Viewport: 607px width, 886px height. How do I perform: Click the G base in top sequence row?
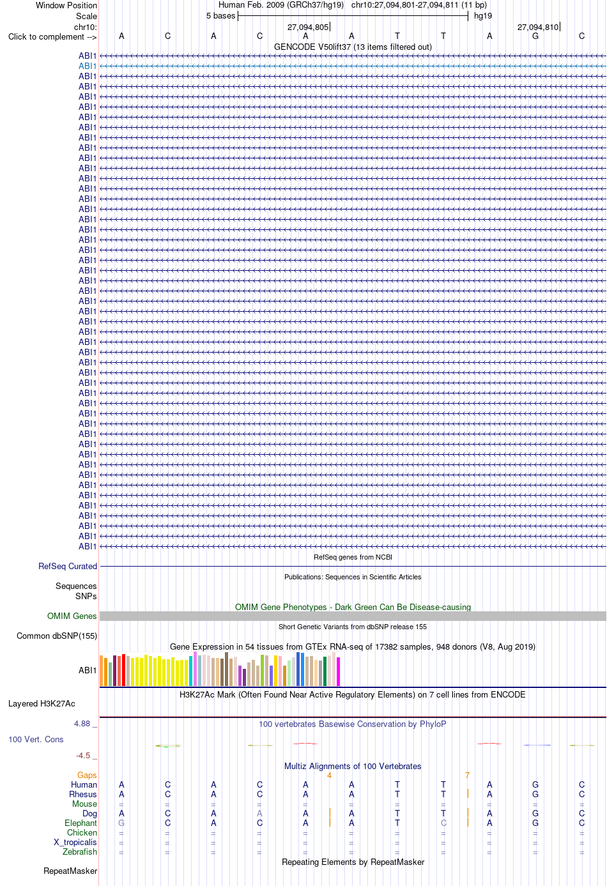click(x=535, y=36)
